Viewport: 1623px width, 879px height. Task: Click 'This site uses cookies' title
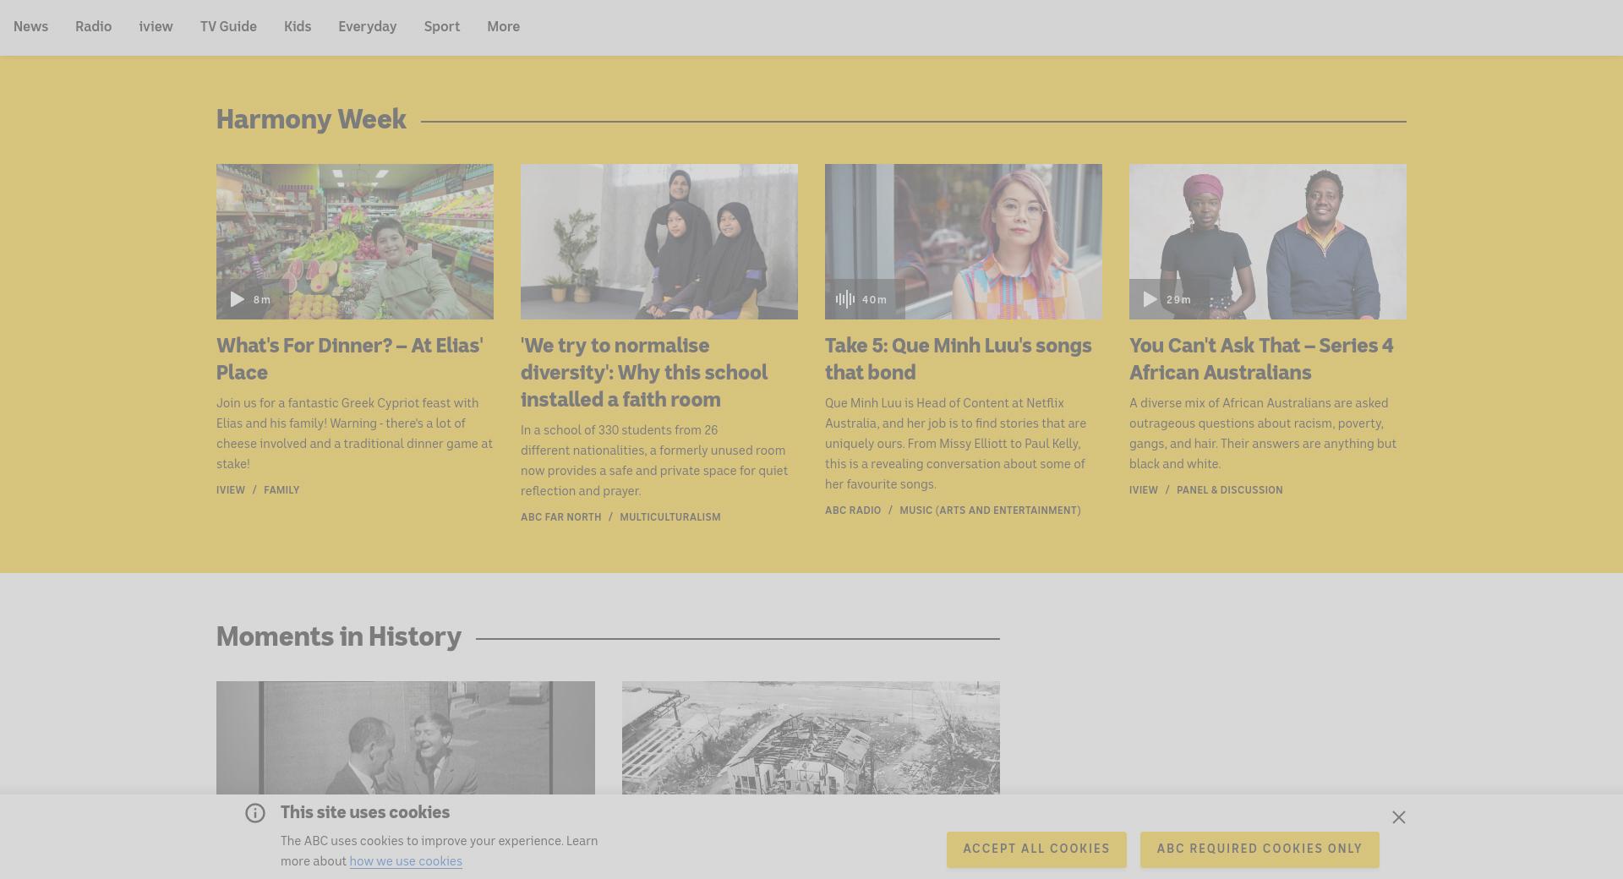(x=365, y=812)
